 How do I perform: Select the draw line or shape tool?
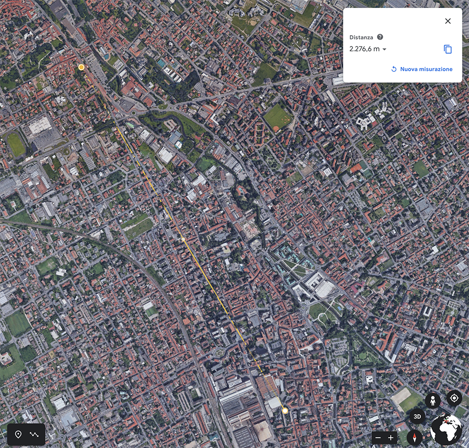click(34, 434)
